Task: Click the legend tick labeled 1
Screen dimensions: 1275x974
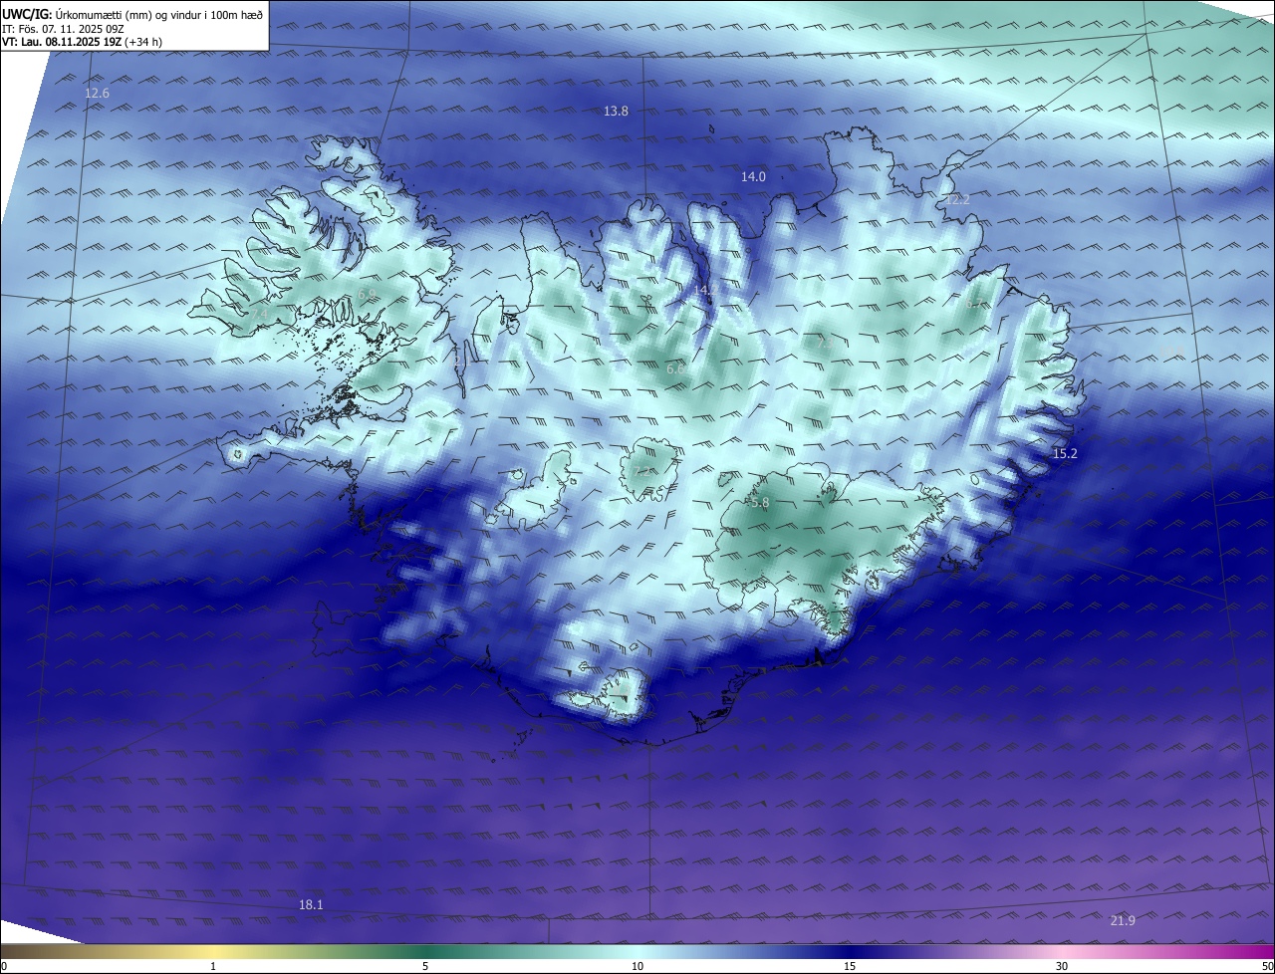Action: pyautogui.click(x=214, y=966)
